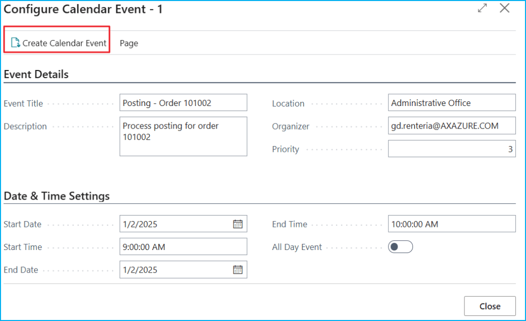Open the Page menu
This screenshot has width=526, height=321.
point(129,43)
